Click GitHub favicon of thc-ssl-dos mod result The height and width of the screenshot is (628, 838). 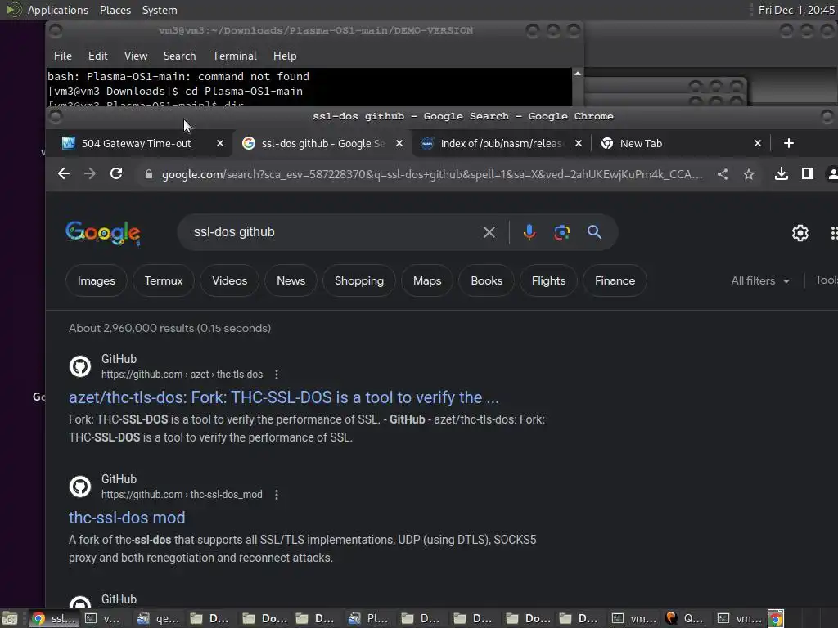[80, 487]
